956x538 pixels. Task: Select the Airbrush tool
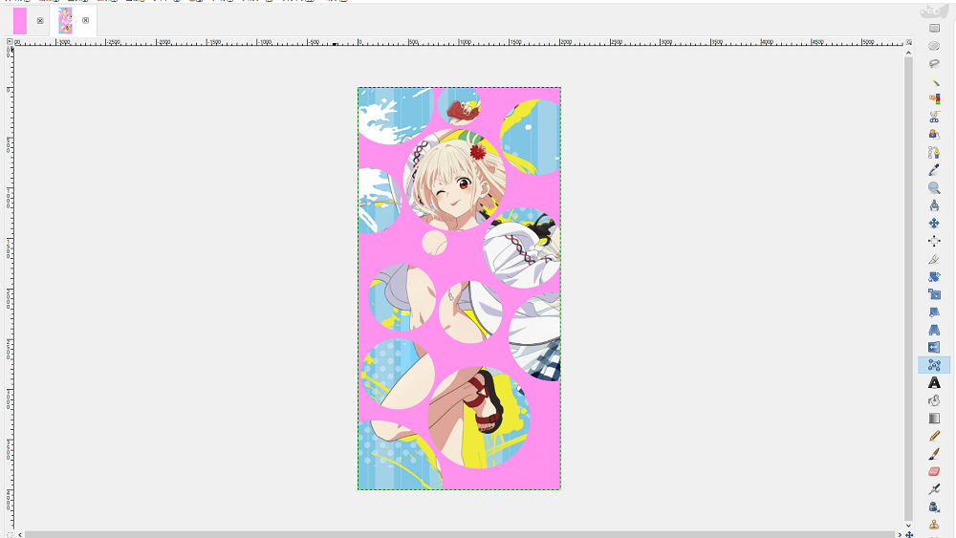934,488
